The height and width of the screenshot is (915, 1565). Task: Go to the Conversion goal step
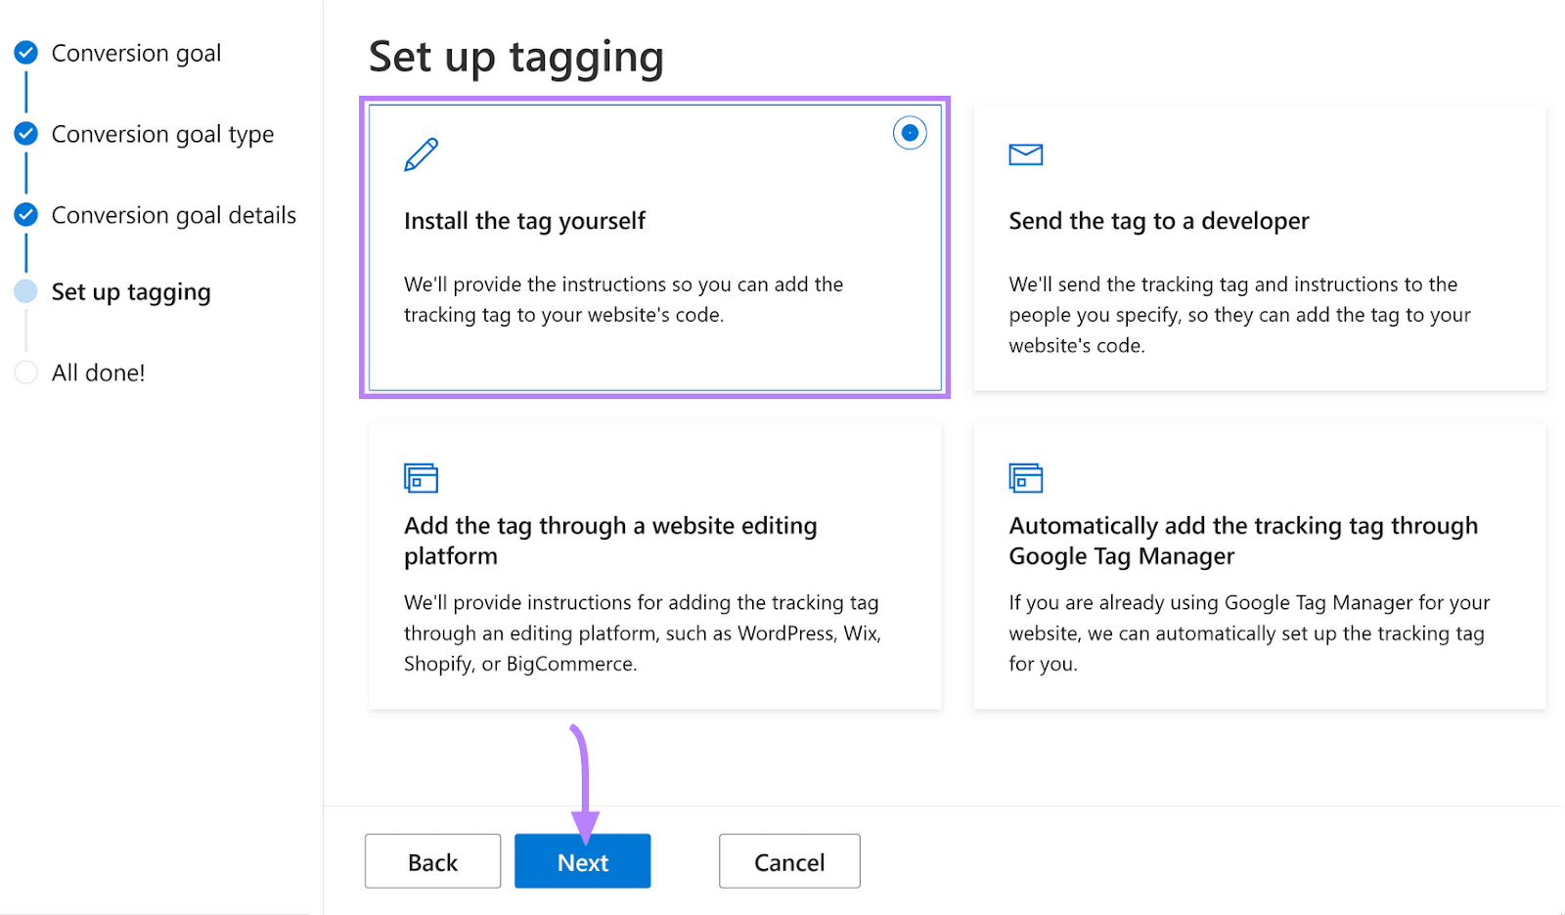pyautogui.click(x=136, y=54)
